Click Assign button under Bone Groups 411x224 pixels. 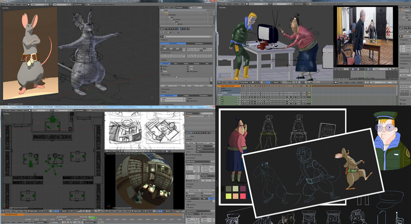[167, 86]
